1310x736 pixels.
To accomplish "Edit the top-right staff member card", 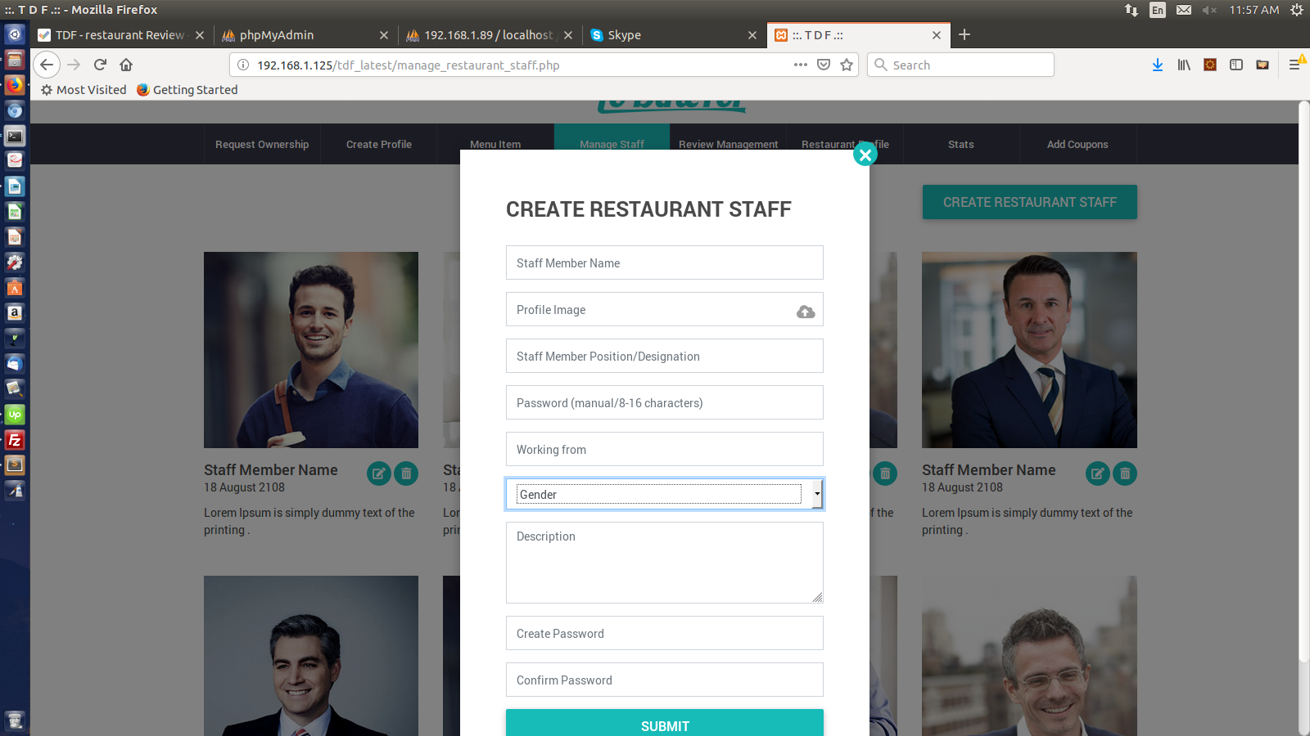I will tap(1097, 473).
